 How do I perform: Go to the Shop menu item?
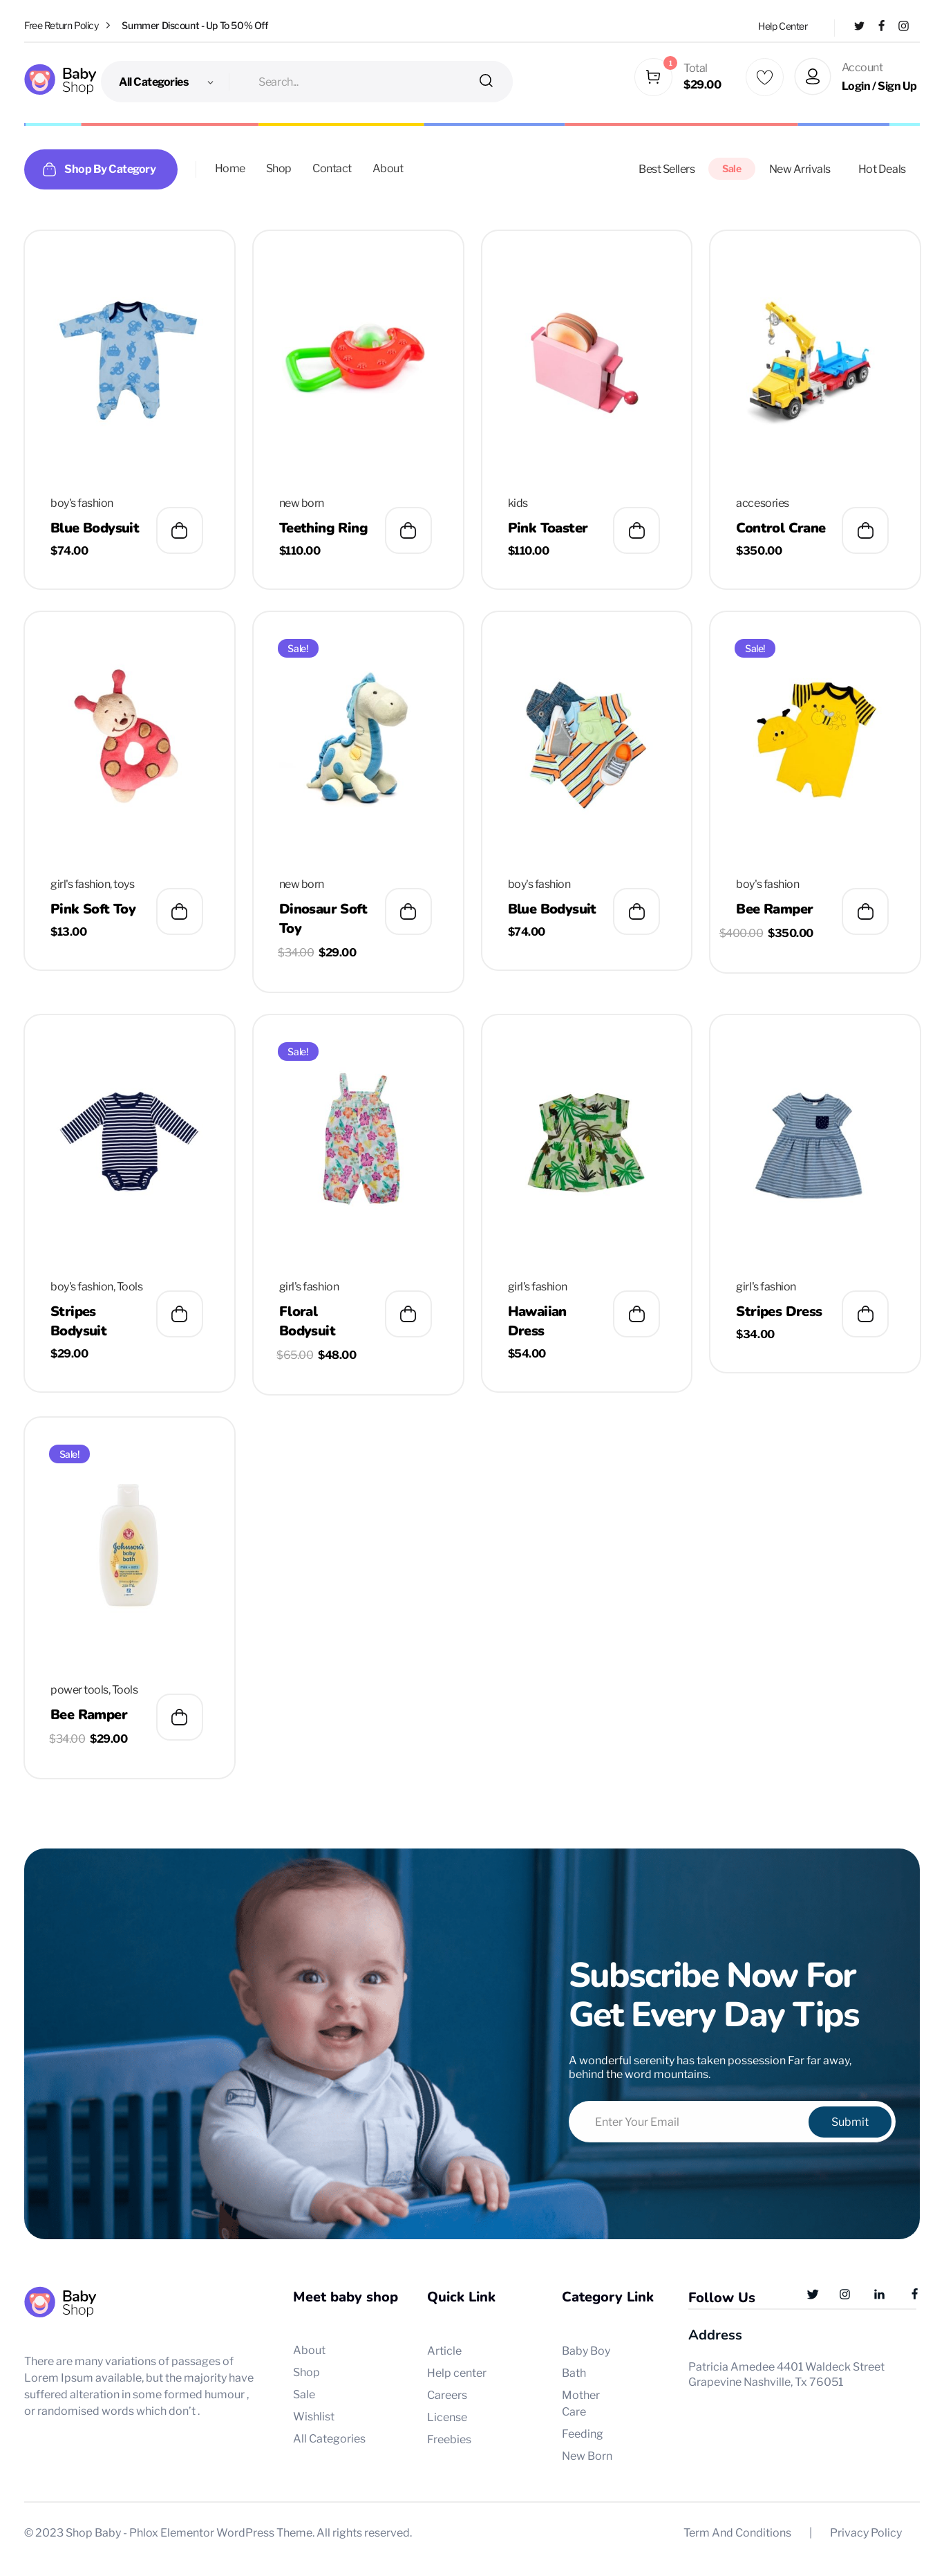pyautogui.click(x=279, y=169)
